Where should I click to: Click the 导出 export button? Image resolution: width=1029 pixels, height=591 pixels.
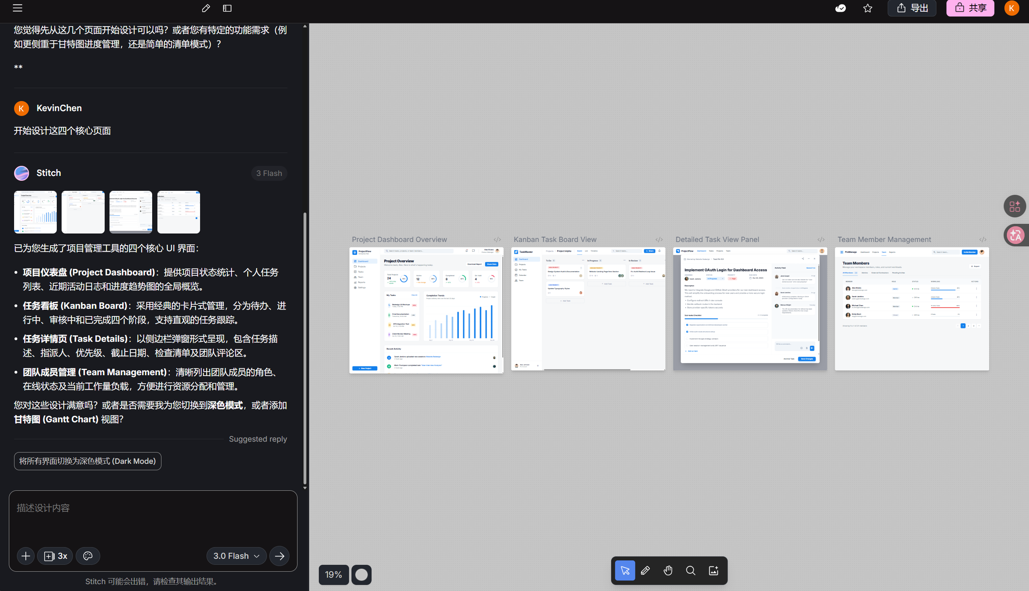click(x=912, y=8)
